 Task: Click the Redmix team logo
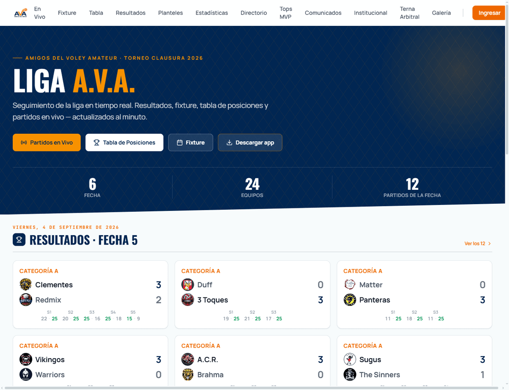(26, 300)
